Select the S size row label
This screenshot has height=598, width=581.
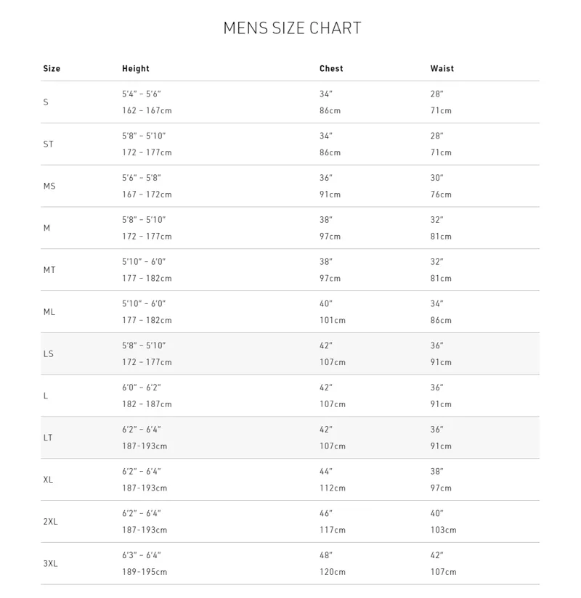(46, 102)
